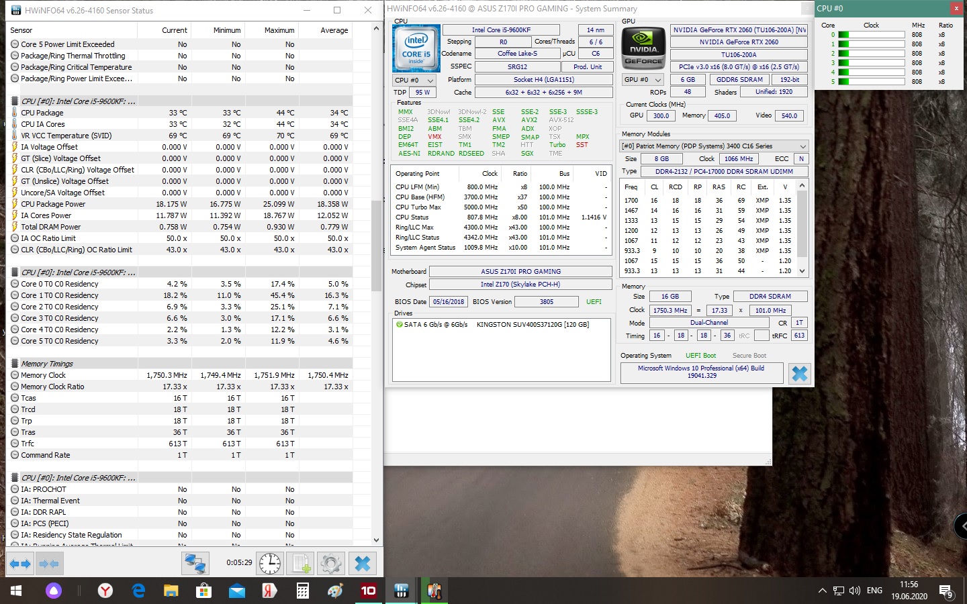
Task: Click the Sensor column header
Action: (x=72, y=30)
